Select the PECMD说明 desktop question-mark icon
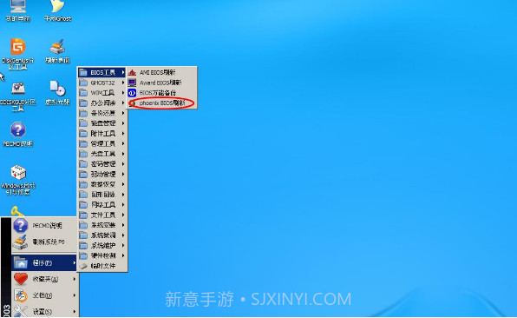The image size is (517, 318). click(18, 135)
